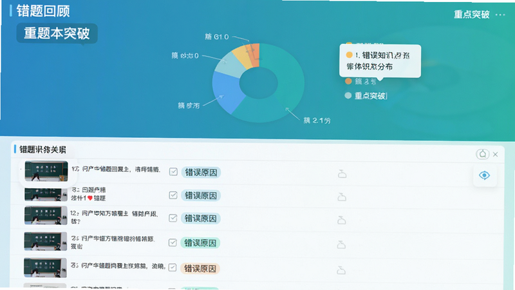
Task: Click the 错题回顾 page title
Action: (43, 11)
